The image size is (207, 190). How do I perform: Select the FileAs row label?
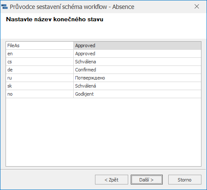tap(40, 45)
